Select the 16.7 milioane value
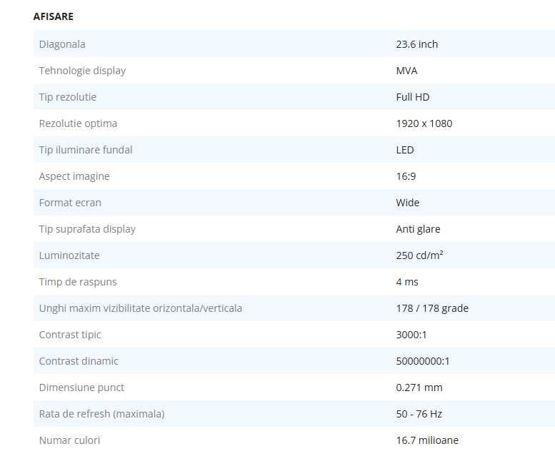 (x=427, y=440)
